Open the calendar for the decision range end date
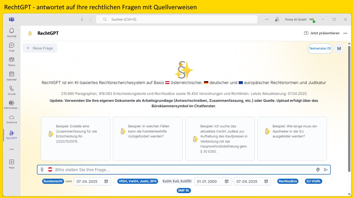 [x=266, y=181]
